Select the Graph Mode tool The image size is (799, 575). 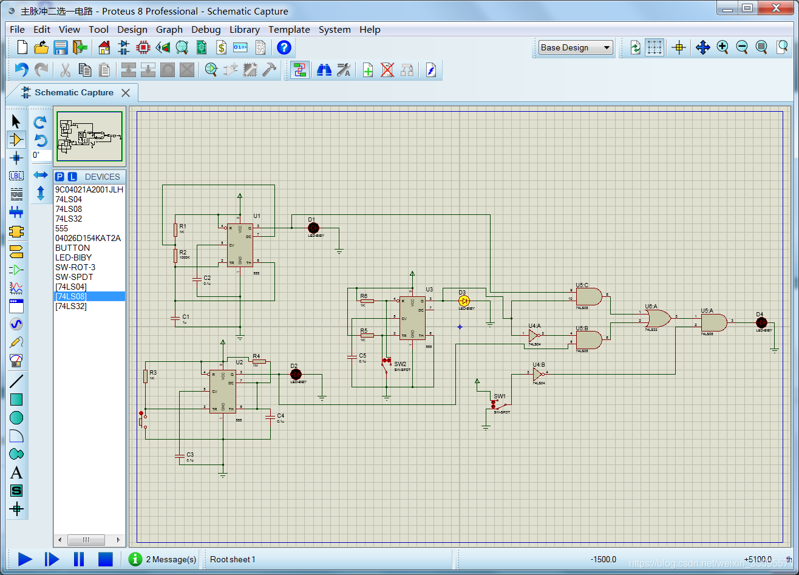[16, 287]
